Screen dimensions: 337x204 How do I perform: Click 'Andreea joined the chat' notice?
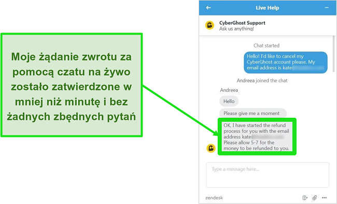[262, 81]
